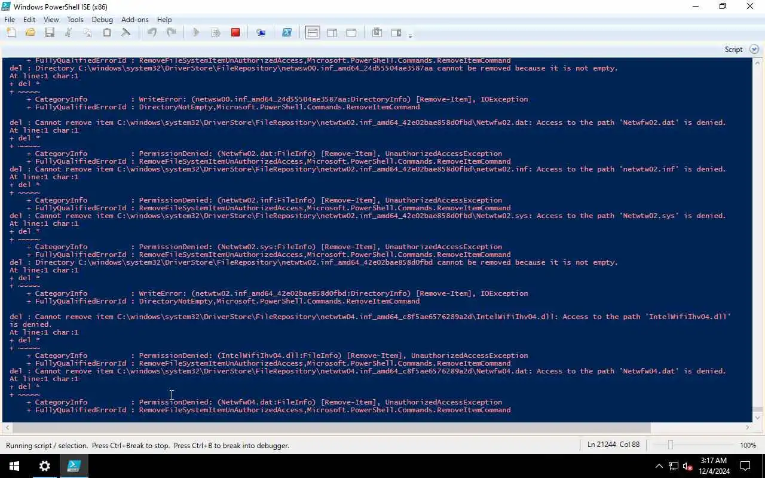Screen dimensions: 765x478
Task: Redo action arrow icon
Action: (171, 33)
